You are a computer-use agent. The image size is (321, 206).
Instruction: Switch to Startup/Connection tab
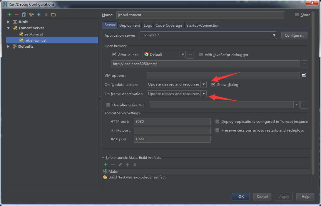click(203, 25)
